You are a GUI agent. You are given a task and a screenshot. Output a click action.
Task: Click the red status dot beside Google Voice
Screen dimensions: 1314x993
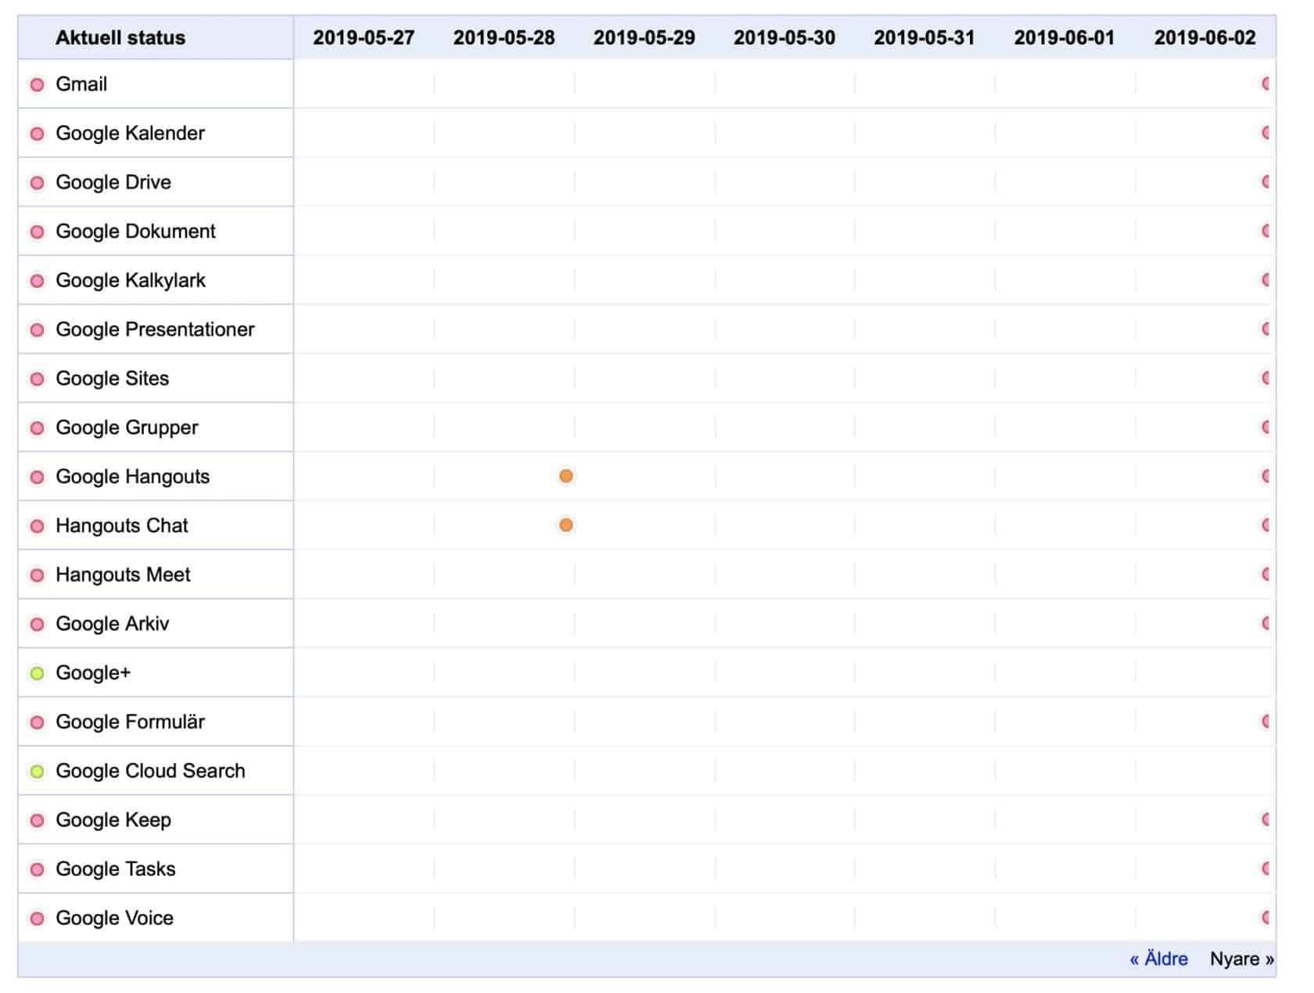pos(37,919)
